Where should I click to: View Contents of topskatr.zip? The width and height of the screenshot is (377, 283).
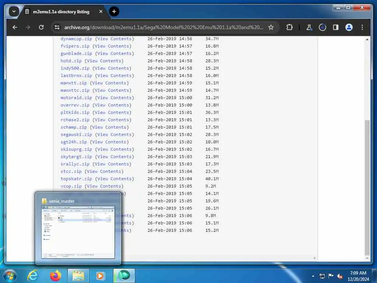click(x=114, y=179)
